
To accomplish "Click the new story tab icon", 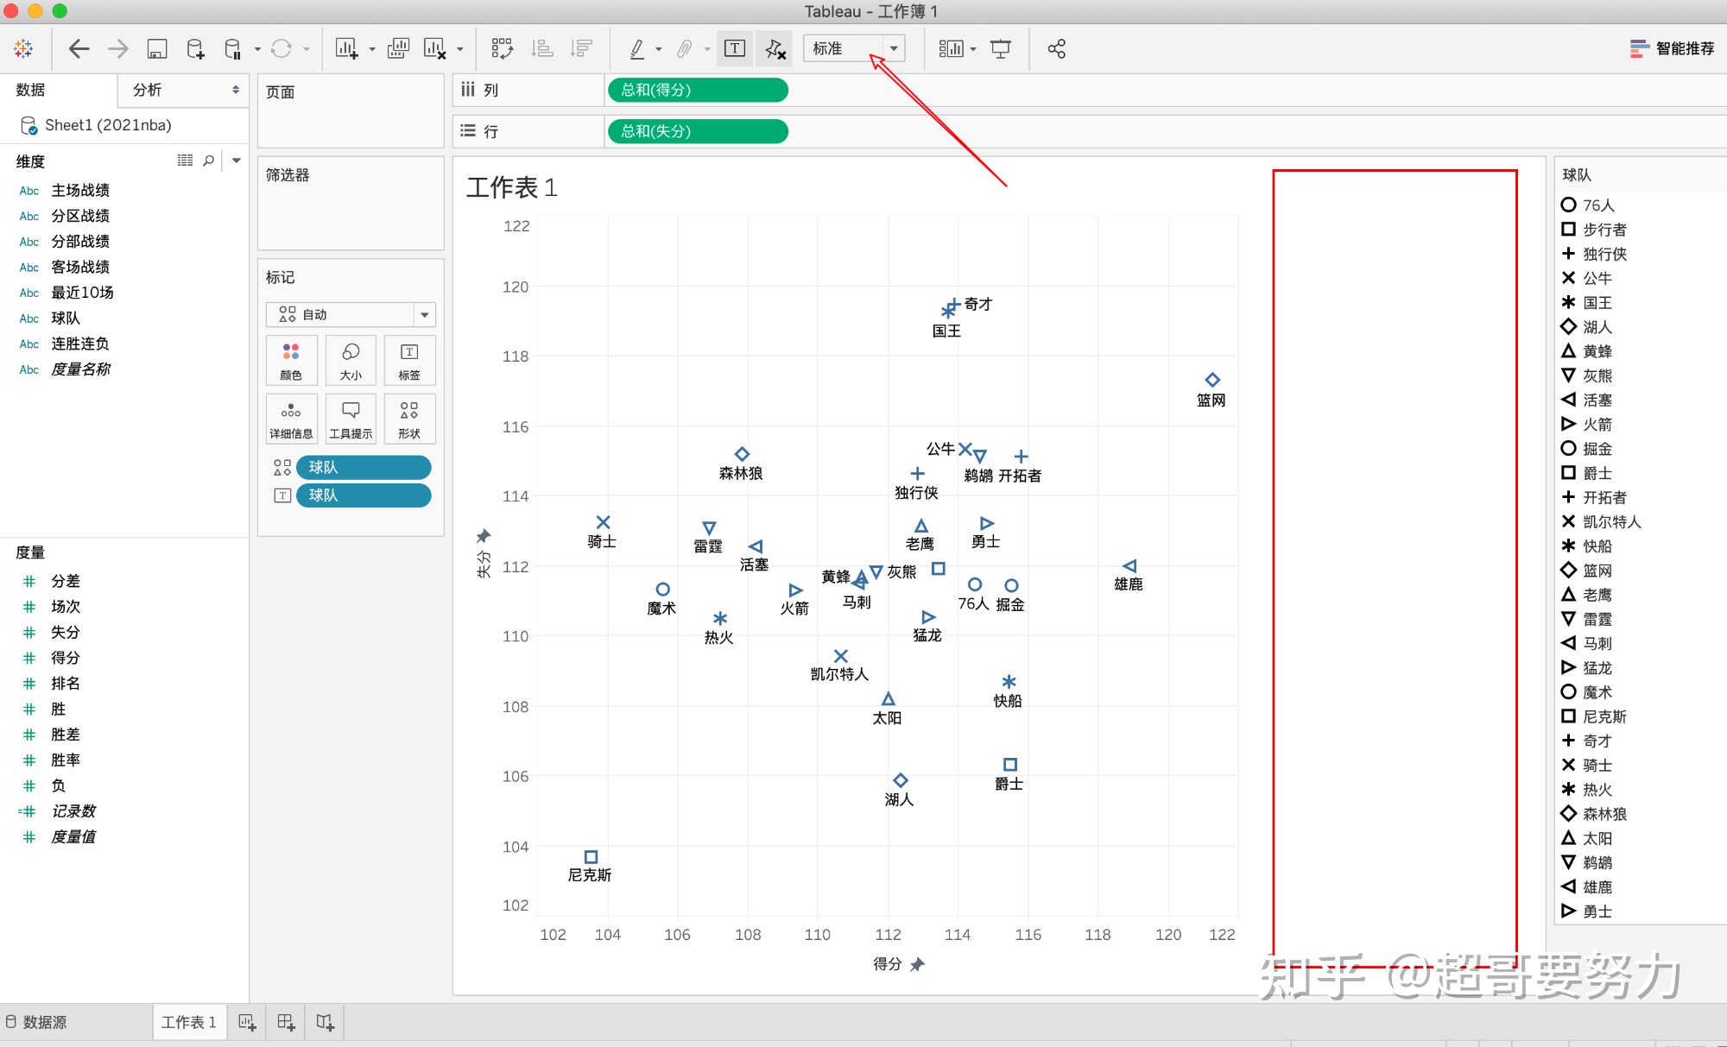I will point(325,1022).
